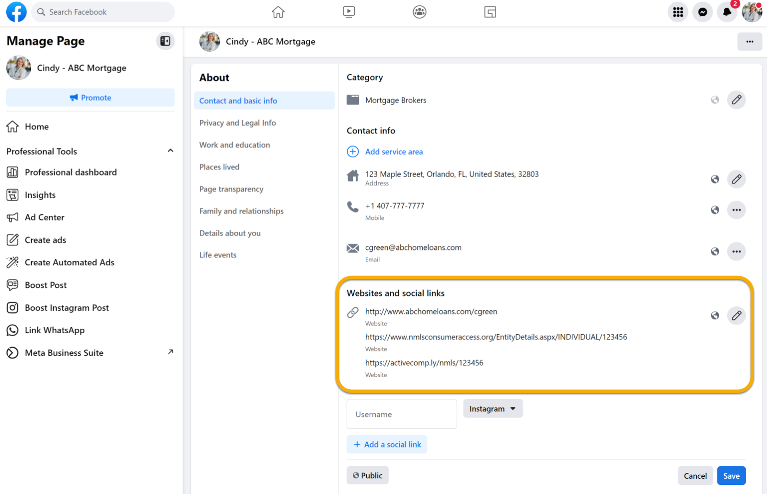Edit the websites and social links
This screenshot has width=767, height=494.
pyautogui.click(x=736, y=315)
